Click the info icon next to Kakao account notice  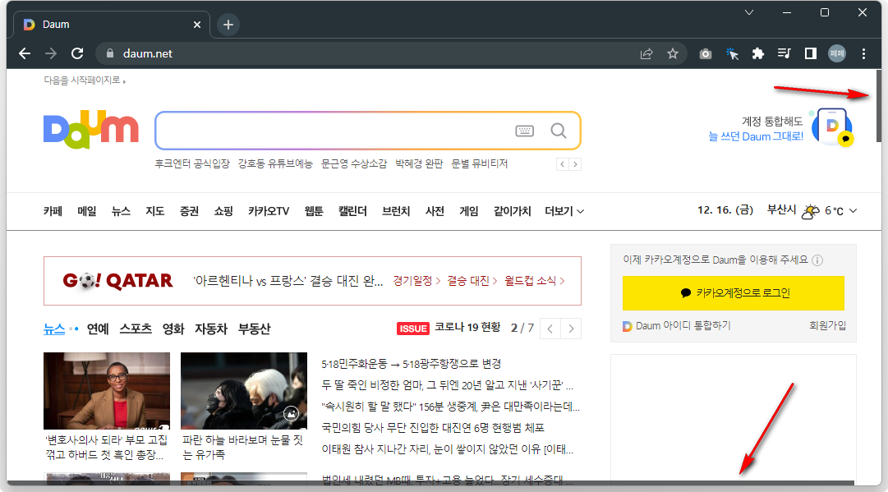pos(817,260)
